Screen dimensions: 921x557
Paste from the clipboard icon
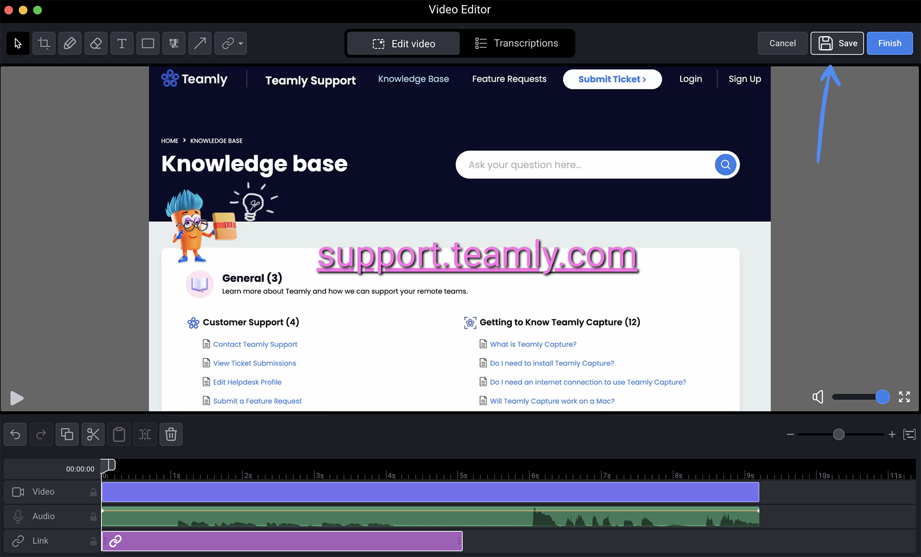(x=119, y=434)
